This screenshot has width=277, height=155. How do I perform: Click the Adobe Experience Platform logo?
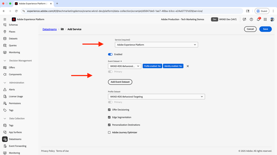coord(14,20)
